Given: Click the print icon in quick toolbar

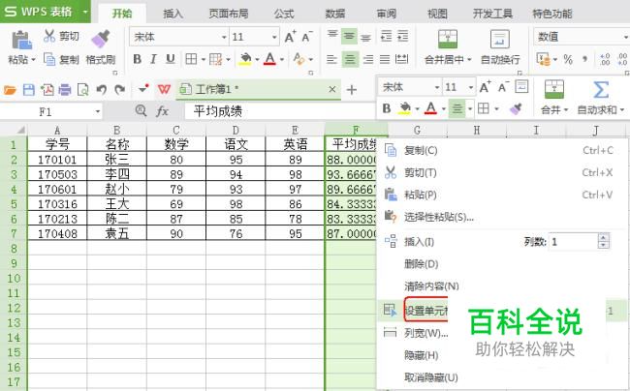Looking at the screenshot, I should 65,89.
